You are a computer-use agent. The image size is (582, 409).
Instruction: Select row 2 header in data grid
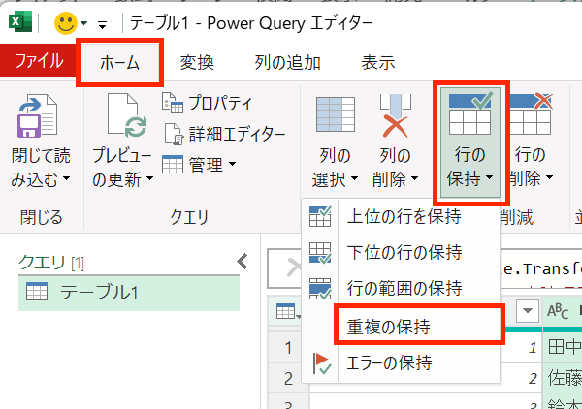coord(288,379)
